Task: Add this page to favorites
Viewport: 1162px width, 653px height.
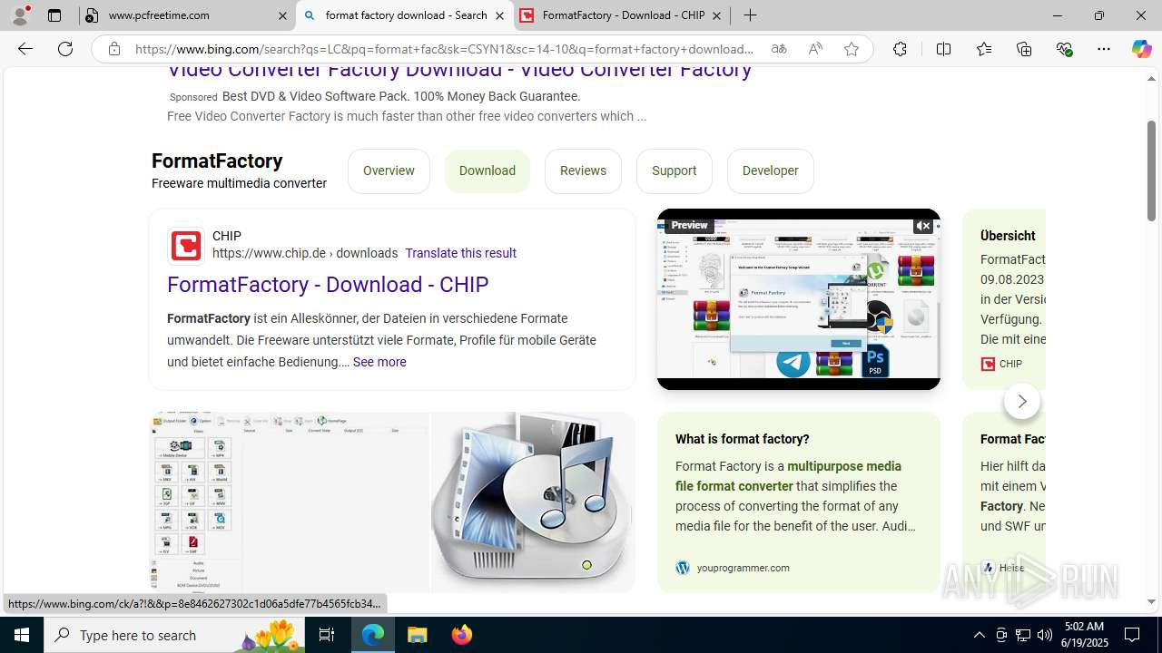Action: (852, 49)
